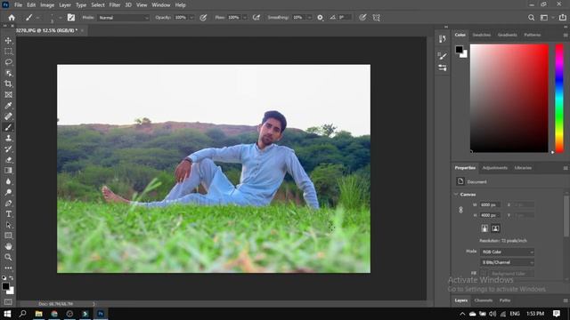Collapse the Canvas section
The width and height of the screenshot is (570, 320).
tap(456, 195)
